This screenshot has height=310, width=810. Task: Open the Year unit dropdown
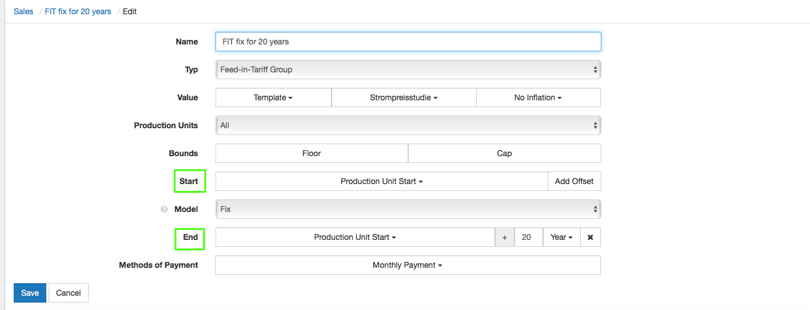coord(561,237)
